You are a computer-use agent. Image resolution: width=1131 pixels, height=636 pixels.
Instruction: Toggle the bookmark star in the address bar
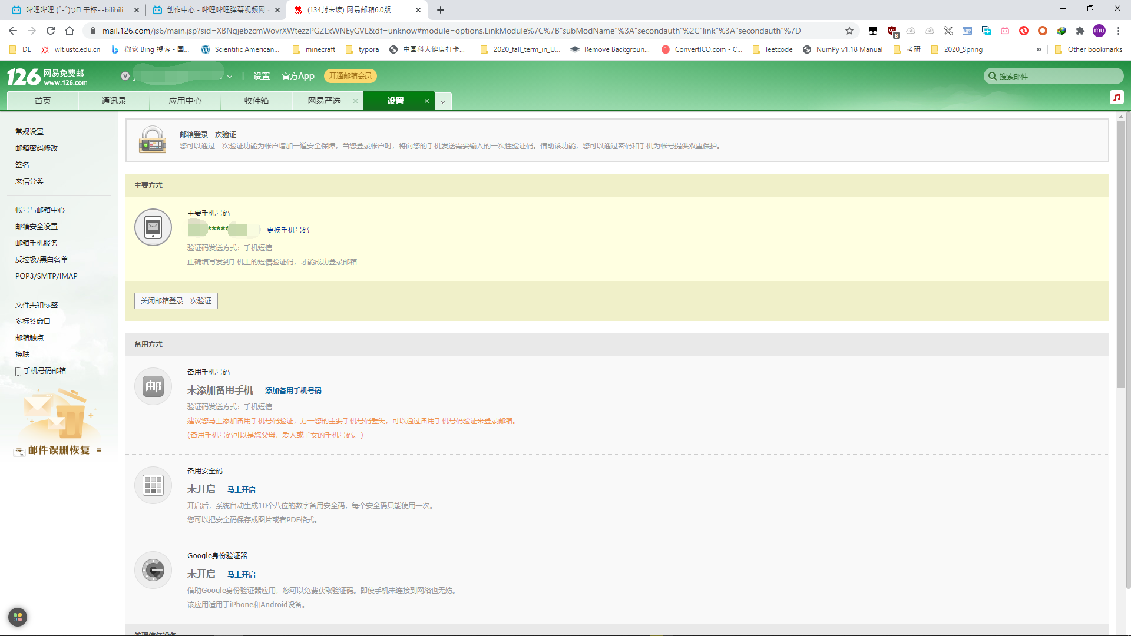pyautogui.click(x=849, y=31)
